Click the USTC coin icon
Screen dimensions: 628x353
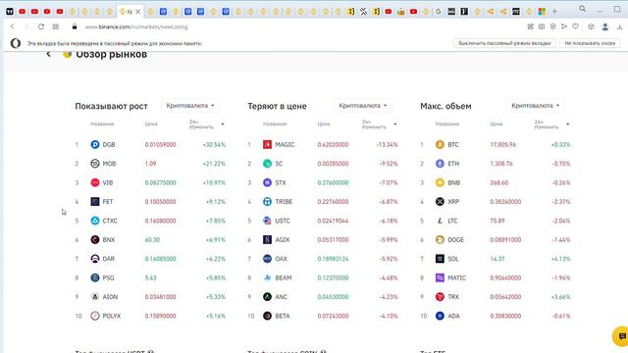tap(267, 221)
